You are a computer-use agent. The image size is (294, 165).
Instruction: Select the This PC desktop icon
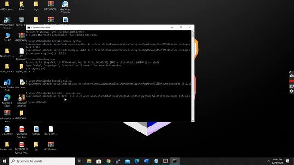click(7, 37)
